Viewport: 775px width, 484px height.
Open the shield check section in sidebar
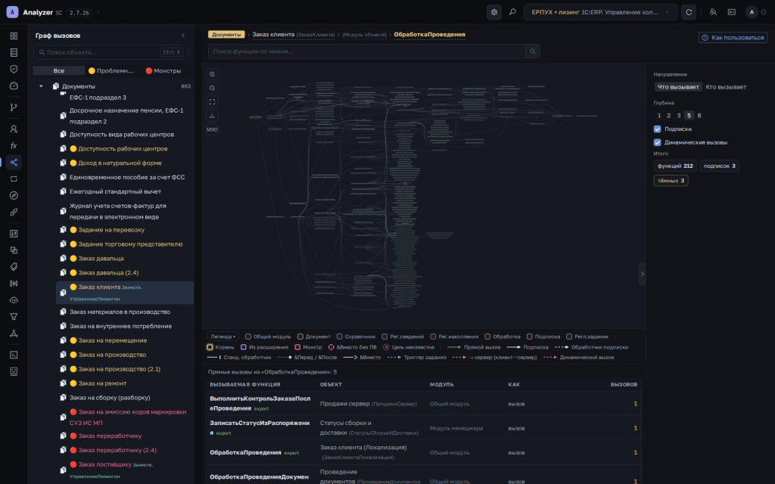tap(14, 69)
